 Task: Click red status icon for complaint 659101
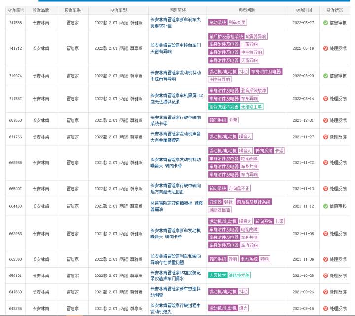(325, 276)
